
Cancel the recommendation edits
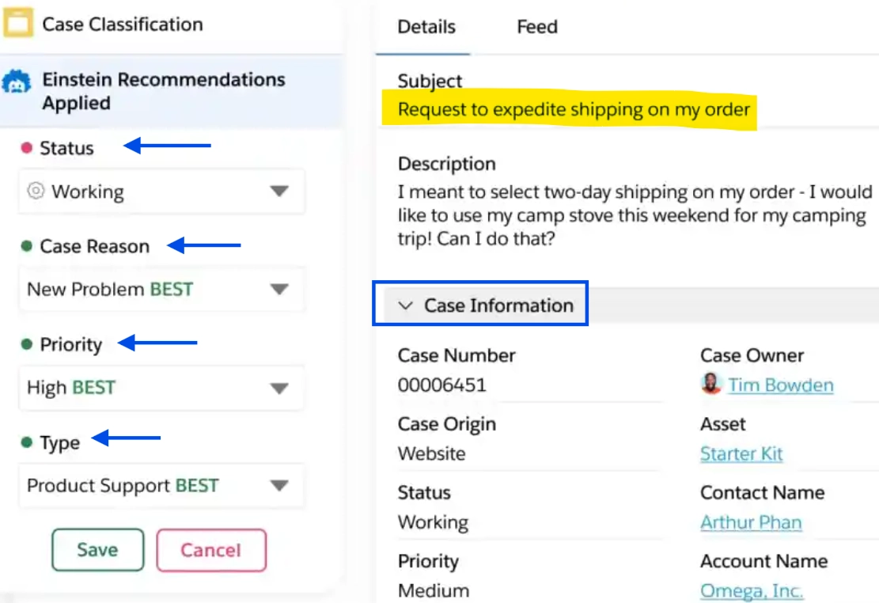coord(210,550)
